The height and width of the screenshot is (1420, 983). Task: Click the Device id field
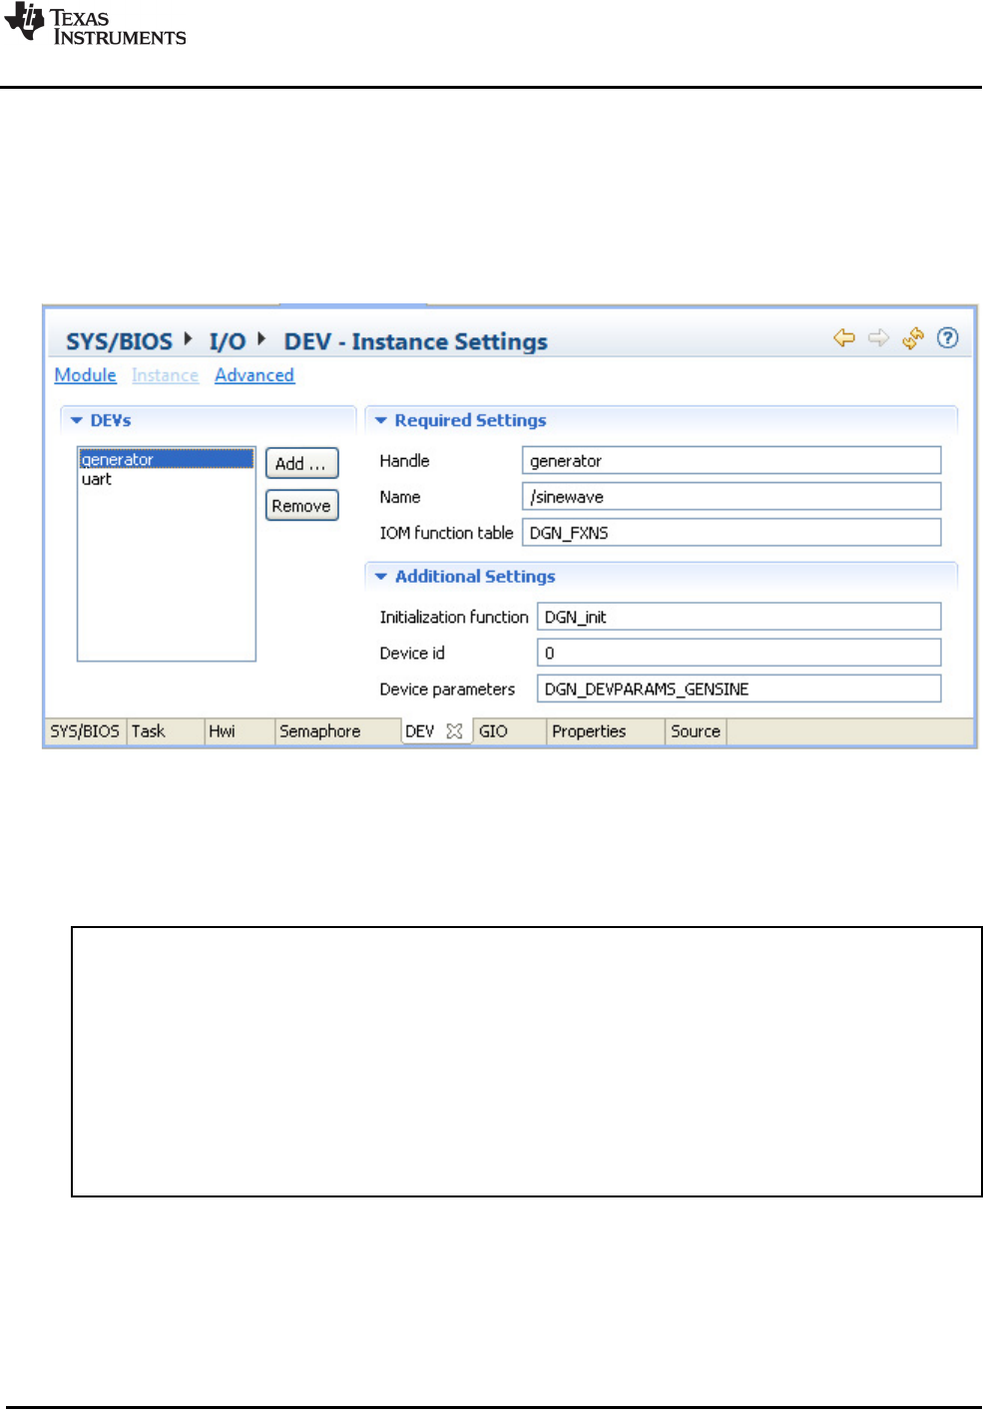(x=739, y=653)
